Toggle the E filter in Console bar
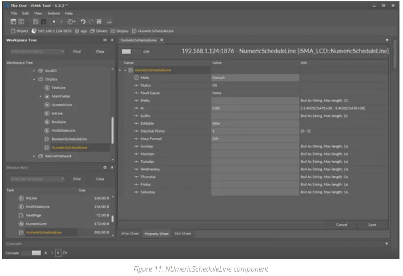 [58, 253]
